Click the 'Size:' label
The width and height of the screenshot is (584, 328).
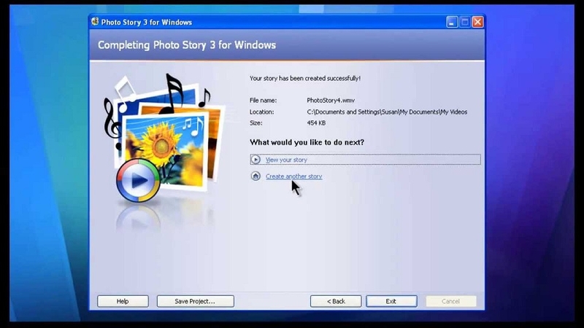pos(256,123)
